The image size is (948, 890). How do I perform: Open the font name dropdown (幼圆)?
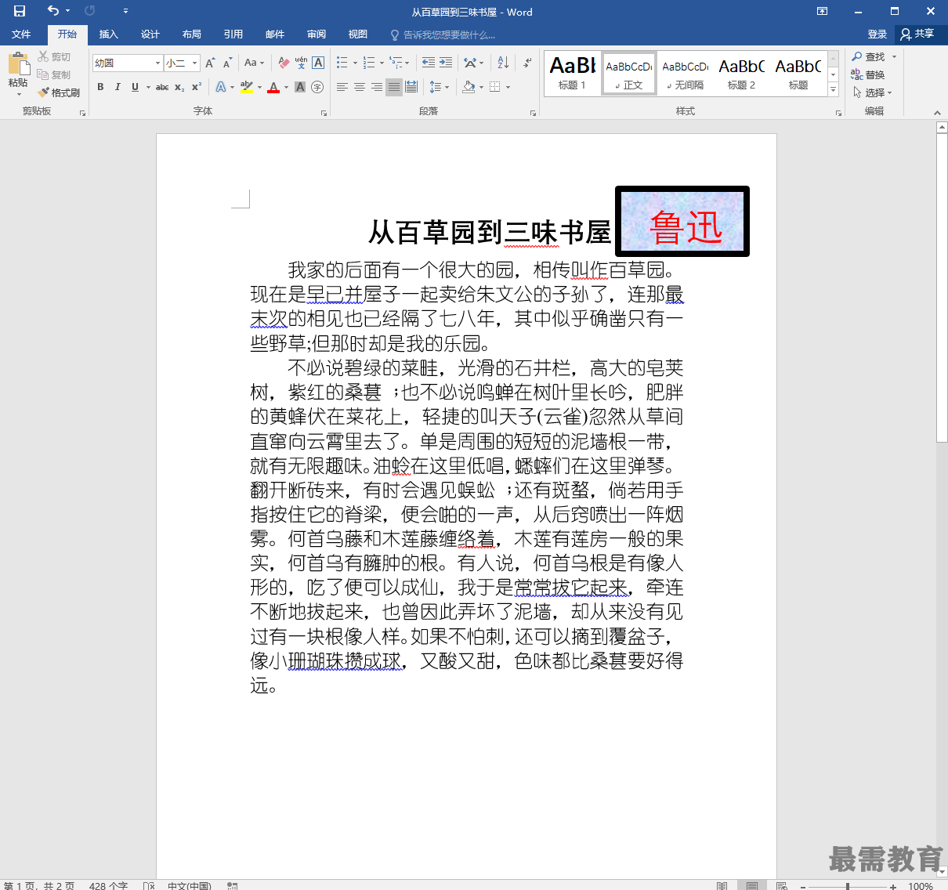click(158, 63)
